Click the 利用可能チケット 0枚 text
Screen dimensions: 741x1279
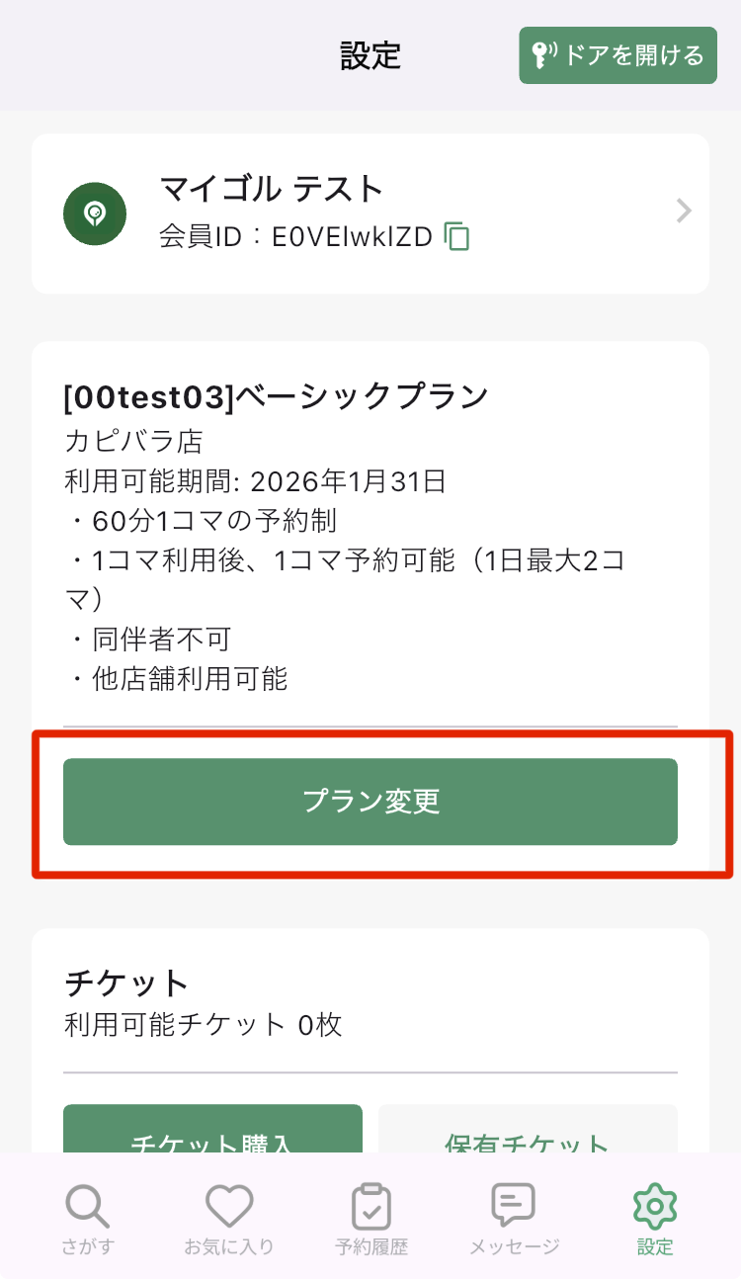coord(204,1025)
